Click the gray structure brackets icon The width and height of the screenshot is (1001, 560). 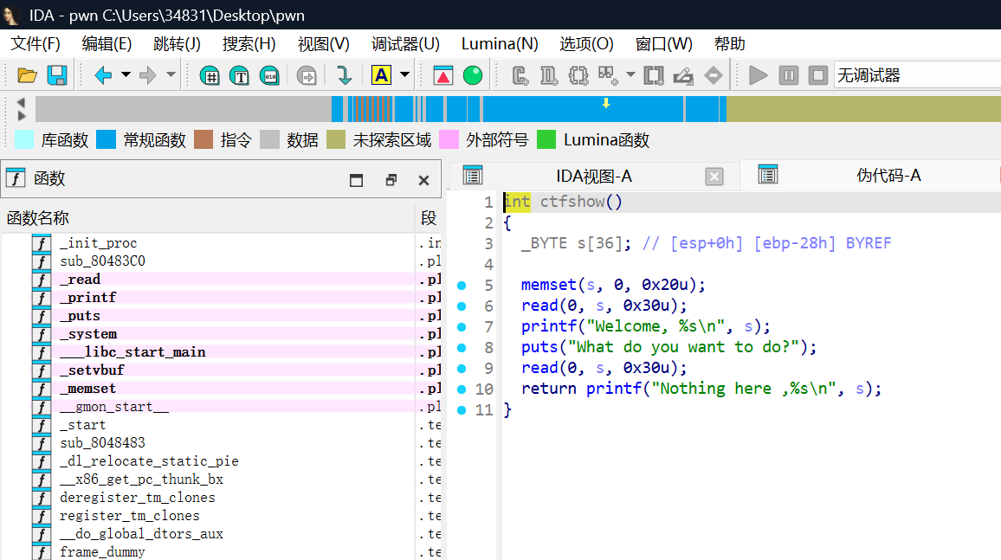coord(579,75)
